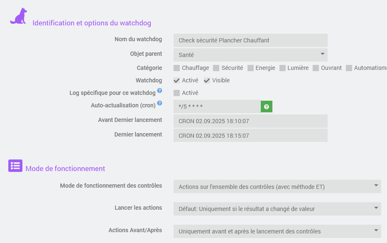Tick the Sécurité category checkbox
387x243 pixels.
point(216,68)
